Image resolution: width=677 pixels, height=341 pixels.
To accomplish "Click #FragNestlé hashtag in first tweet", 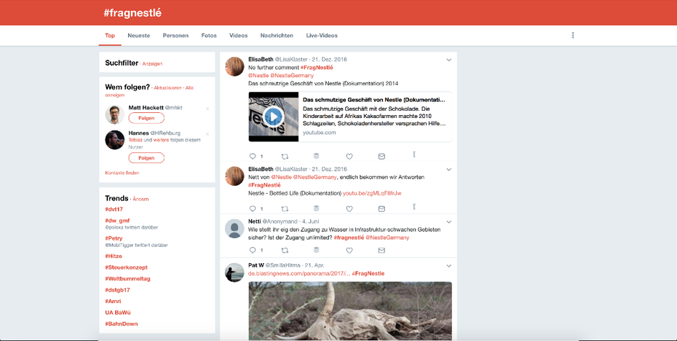I will (x=317, y=68).
